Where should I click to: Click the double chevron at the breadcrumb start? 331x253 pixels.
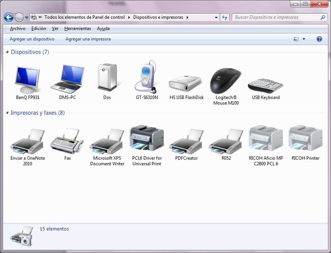[x=40, y=17]
